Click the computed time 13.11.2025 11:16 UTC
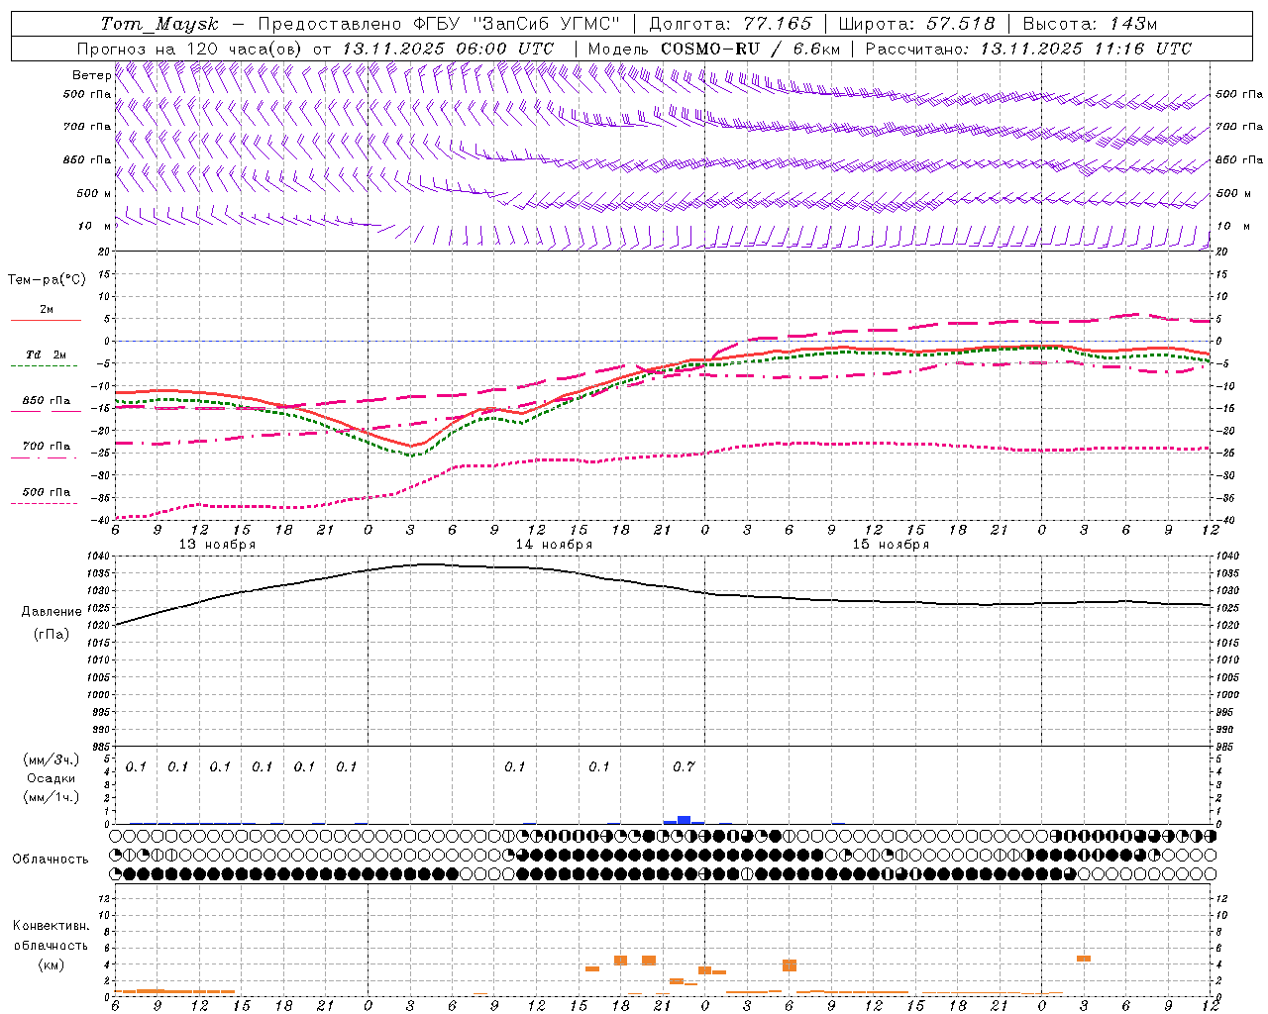Screen dimensions: 1268x1014 tap(1086, 49)
